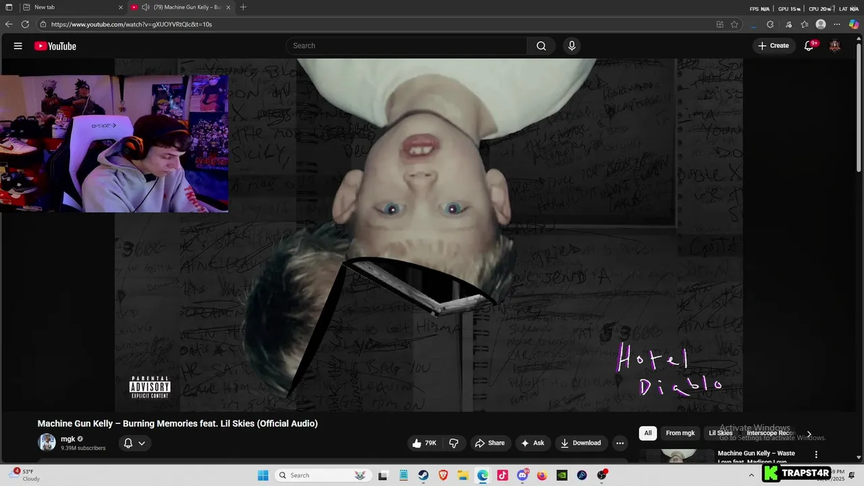Open tab actions menu at top-left
This screenshot has width=864, height=486.
tap(9, 7)
